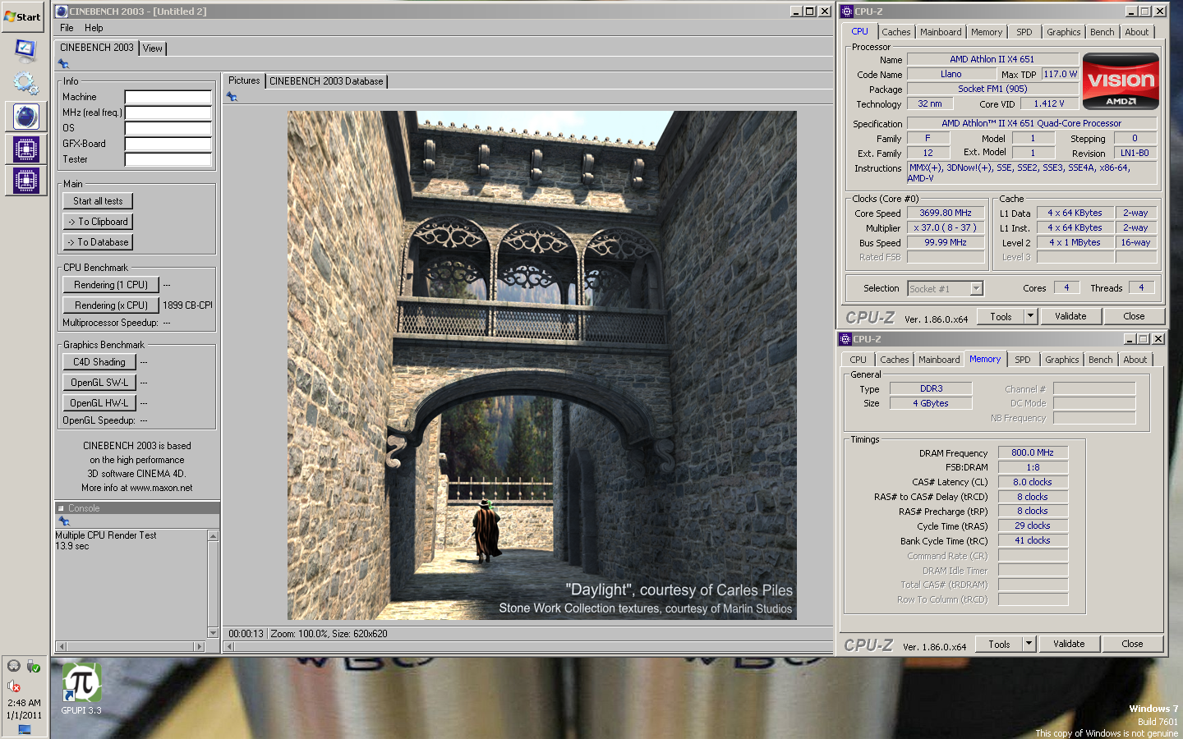Viewport: 1183px width, 739px height.
Task: Click the Safely Remove Hardware tray icon
Action: coord(33,666)
